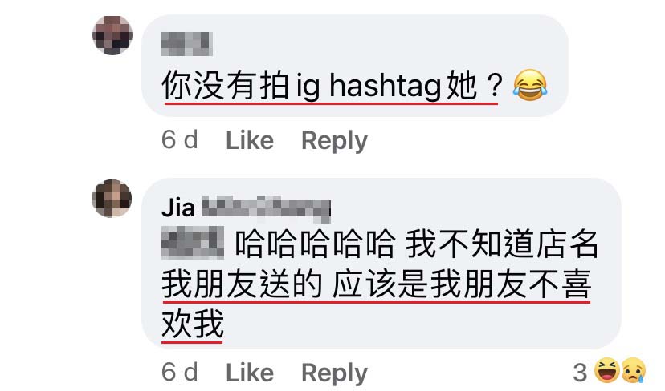Viewport: 665px width, 391px height.
Task: Click the 欢我 text ending Jia's comment
Action: point(192,323)
